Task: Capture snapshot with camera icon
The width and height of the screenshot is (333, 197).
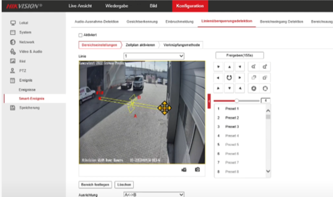Action: (x=197, y=169)
